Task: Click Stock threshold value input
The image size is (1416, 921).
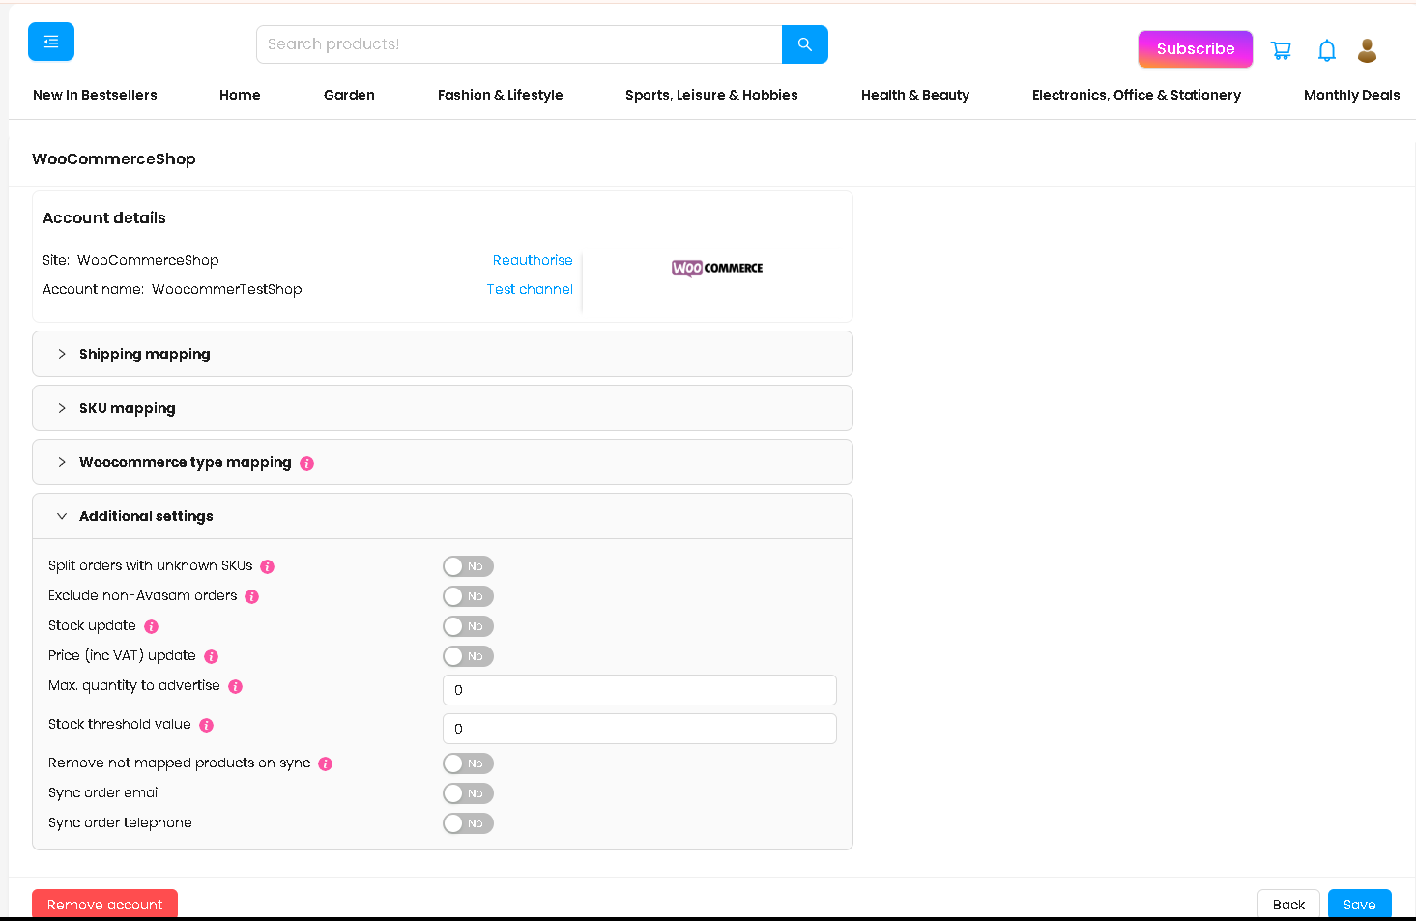Action: pos(640,729)
